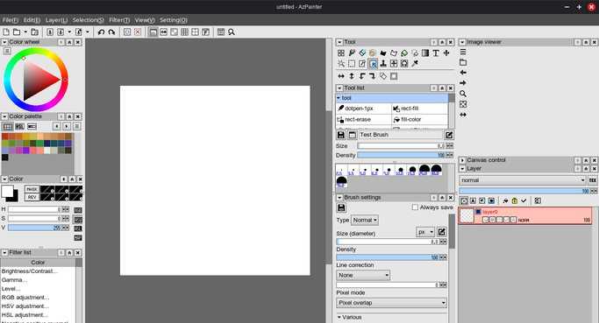Select rect-erase in Tool list

364,119
